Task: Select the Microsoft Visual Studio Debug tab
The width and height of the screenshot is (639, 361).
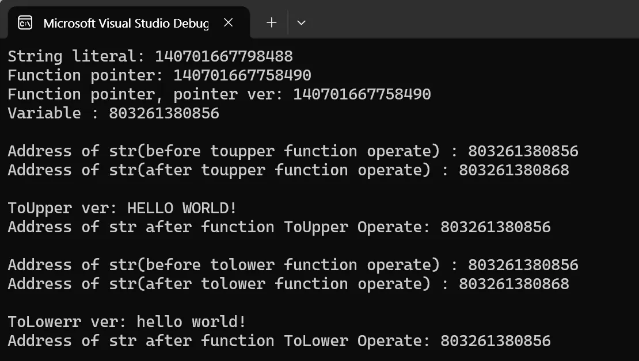Action: [x=125, y=23]
